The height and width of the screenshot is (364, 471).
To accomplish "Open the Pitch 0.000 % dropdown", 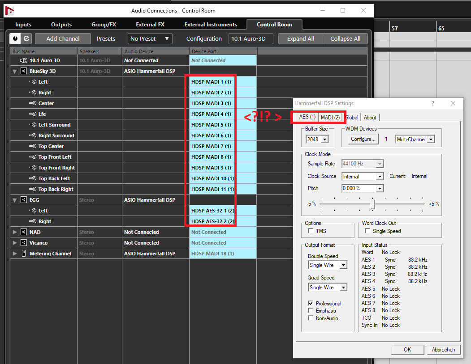I will (380, 188).
